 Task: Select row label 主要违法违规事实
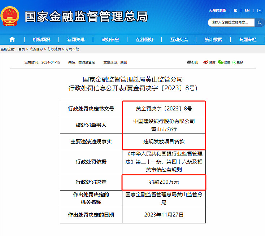point(91,141)
